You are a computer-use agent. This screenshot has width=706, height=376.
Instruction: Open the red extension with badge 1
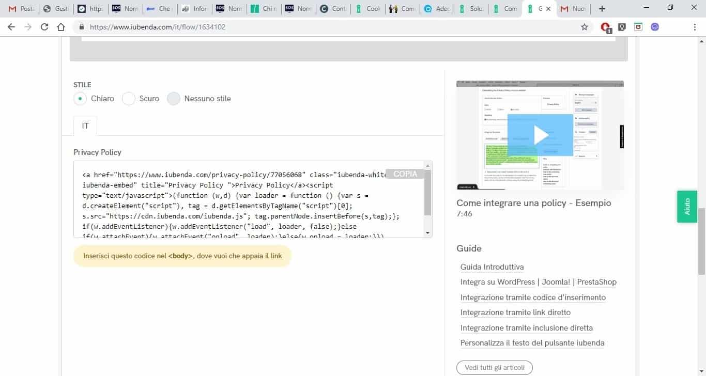tap(606, 27)
